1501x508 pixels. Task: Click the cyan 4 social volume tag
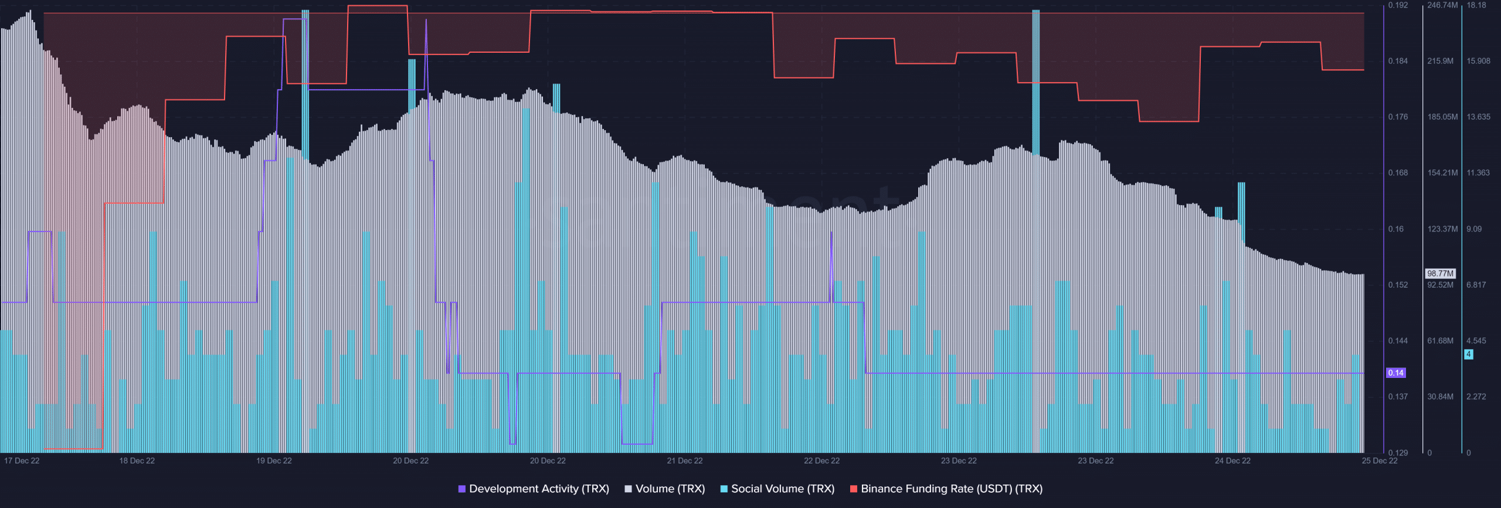[x=1468, y=354]
